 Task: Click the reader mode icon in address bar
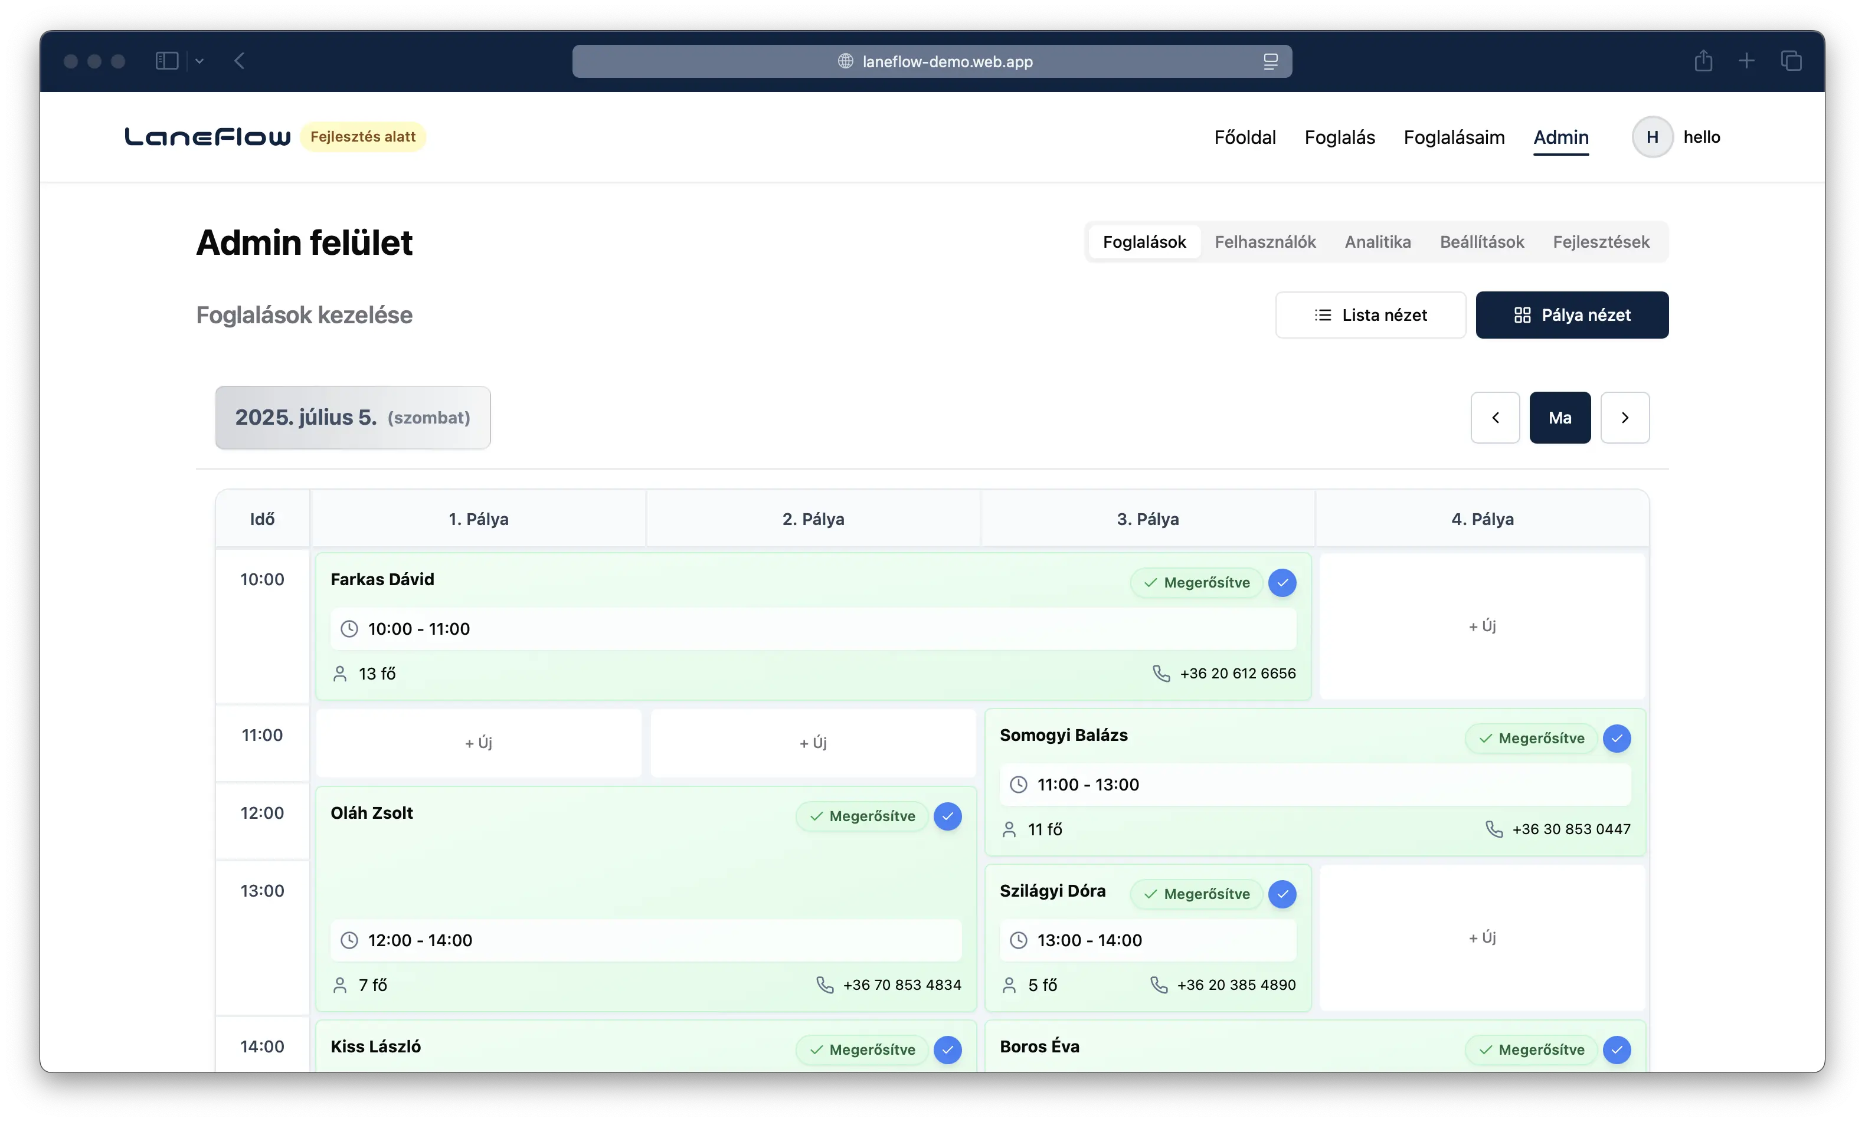click(1271, 61)
